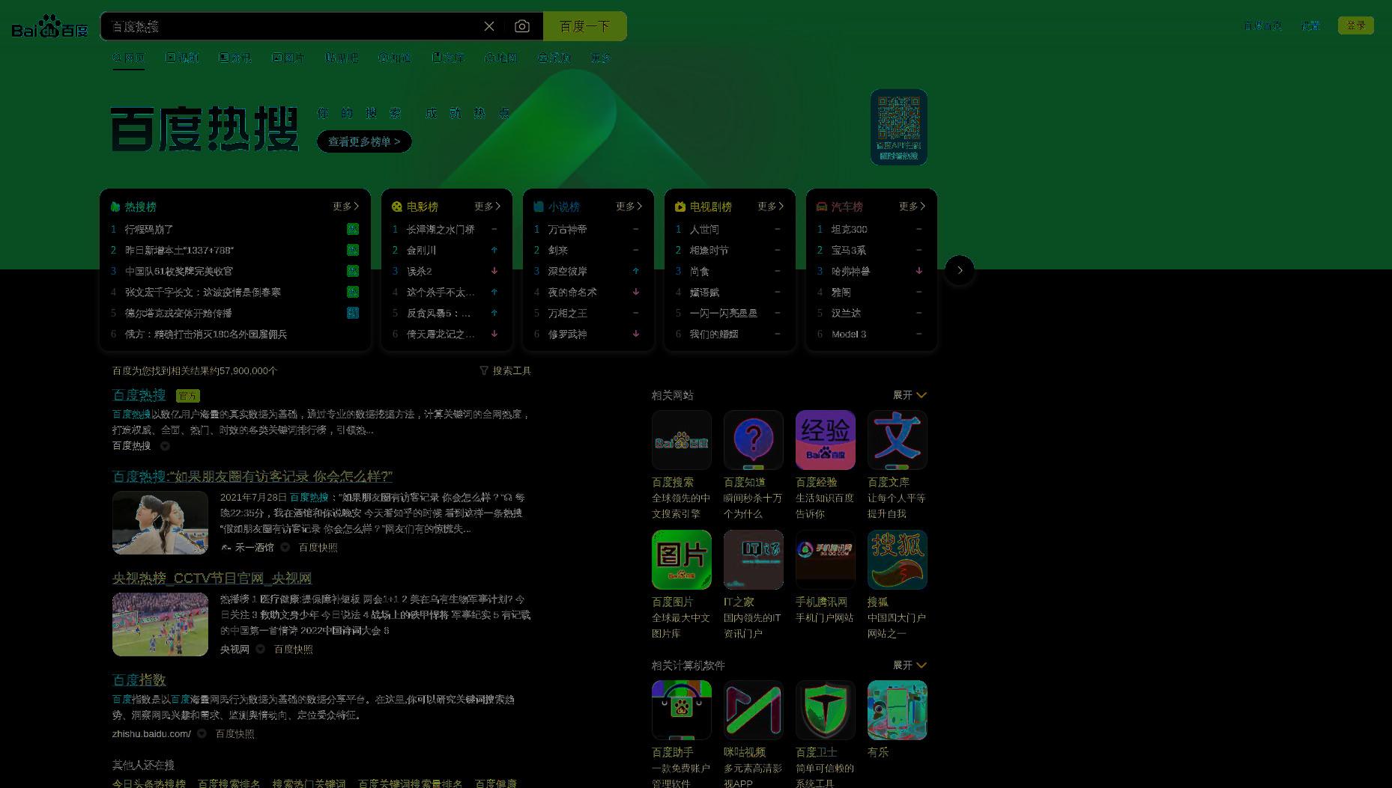Open car ranking item Model 3

click(x=849, y=334)
